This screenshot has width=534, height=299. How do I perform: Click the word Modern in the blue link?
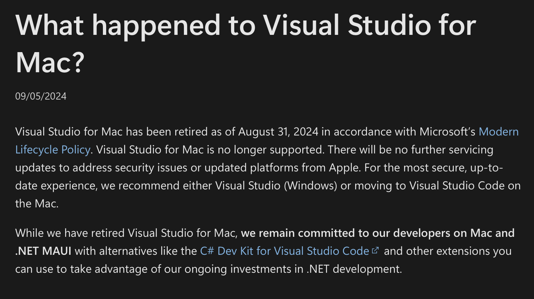coord(499,132)
